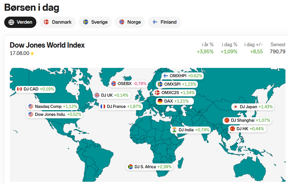
Task: Click the 'i dag +/-' column header
Action: point(253,44)
